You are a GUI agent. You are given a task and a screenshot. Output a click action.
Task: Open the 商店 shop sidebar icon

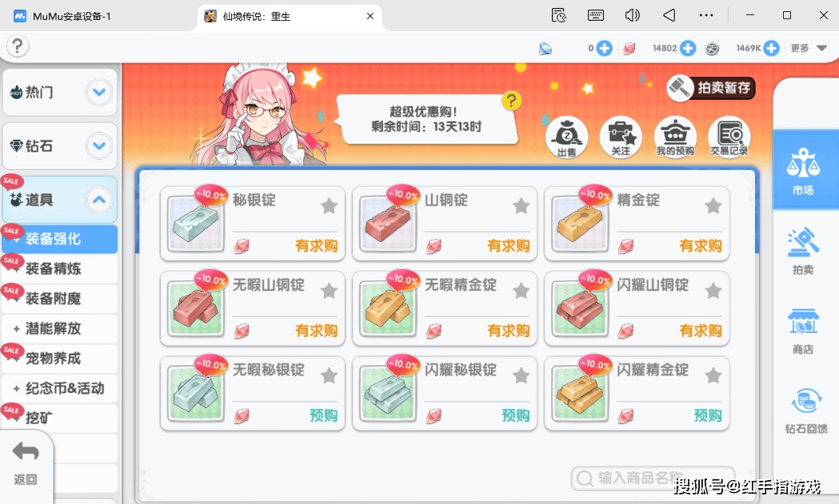pyautogui.click(x=803, y=331)
